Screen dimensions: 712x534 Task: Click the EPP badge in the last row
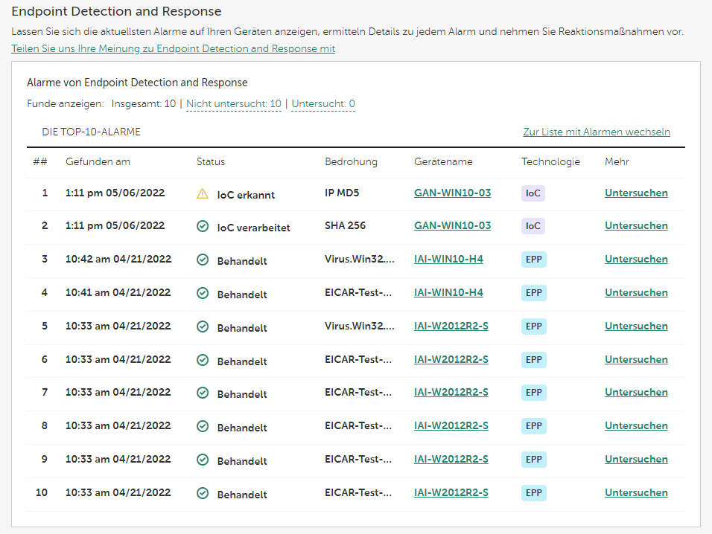pos(533,492)
